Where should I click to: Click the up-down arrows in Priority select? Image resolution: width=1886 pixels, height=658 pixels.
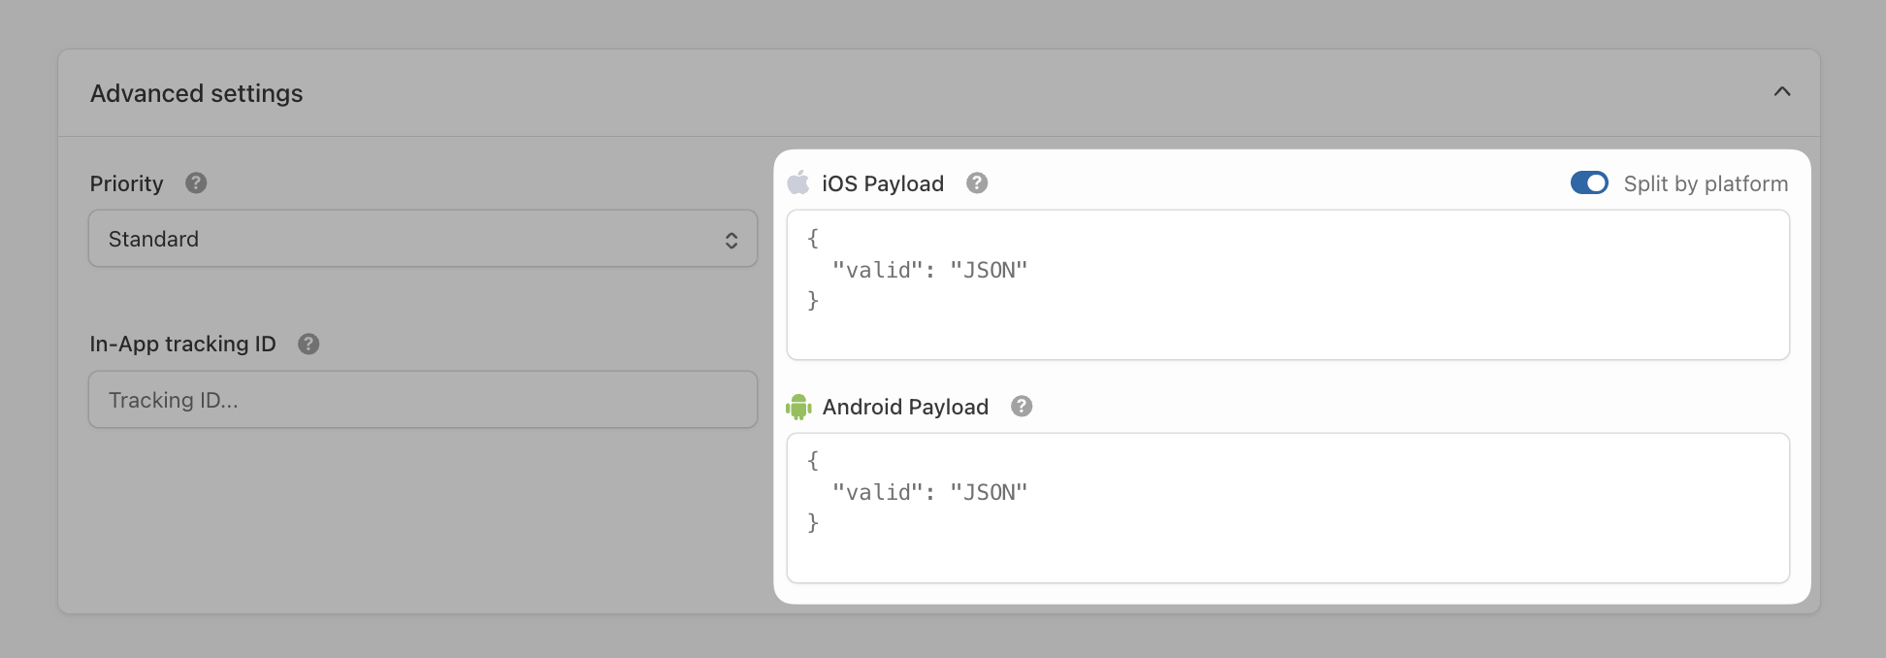pyautogui.click(x=732, y=240)
